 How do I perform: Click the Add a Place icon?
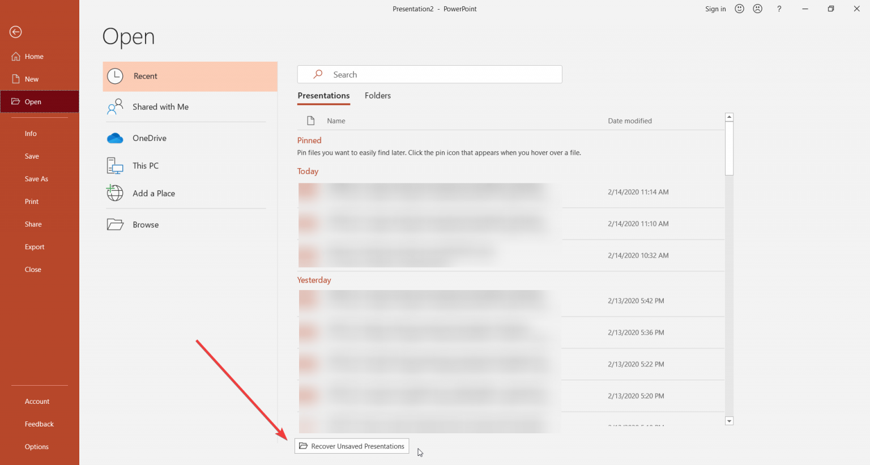pyautogui.click(x=114, y=193)
